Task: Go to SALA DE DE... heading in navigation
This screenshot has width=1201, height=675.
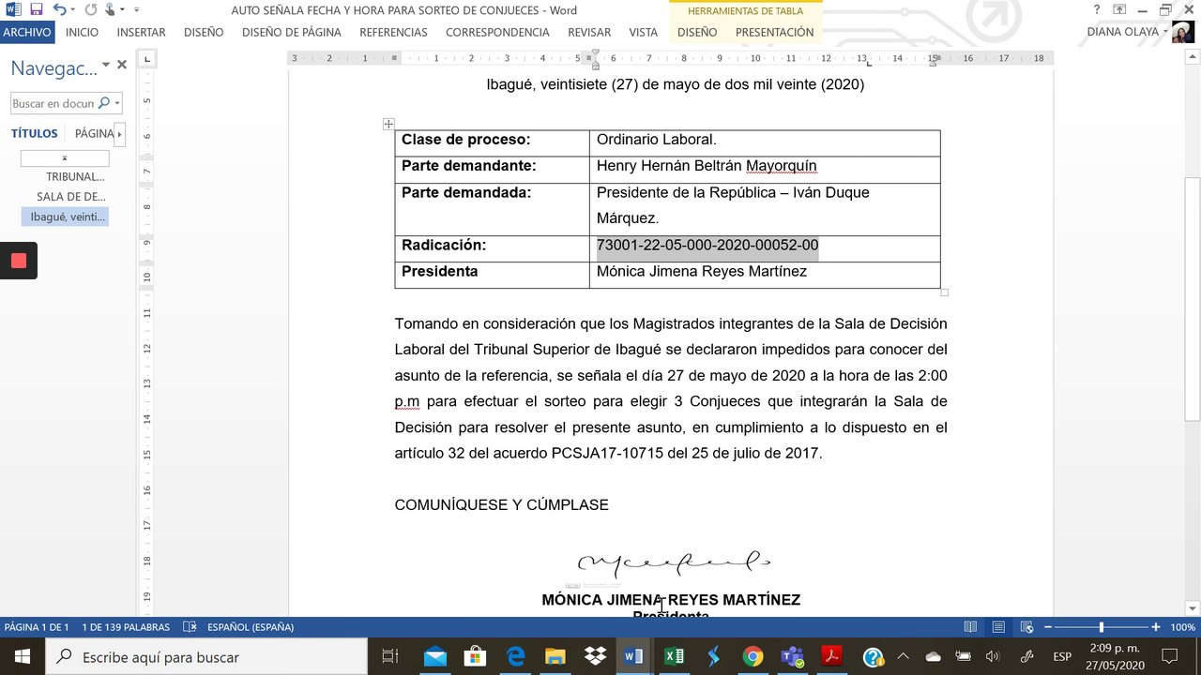Action: tap(70, 197)
